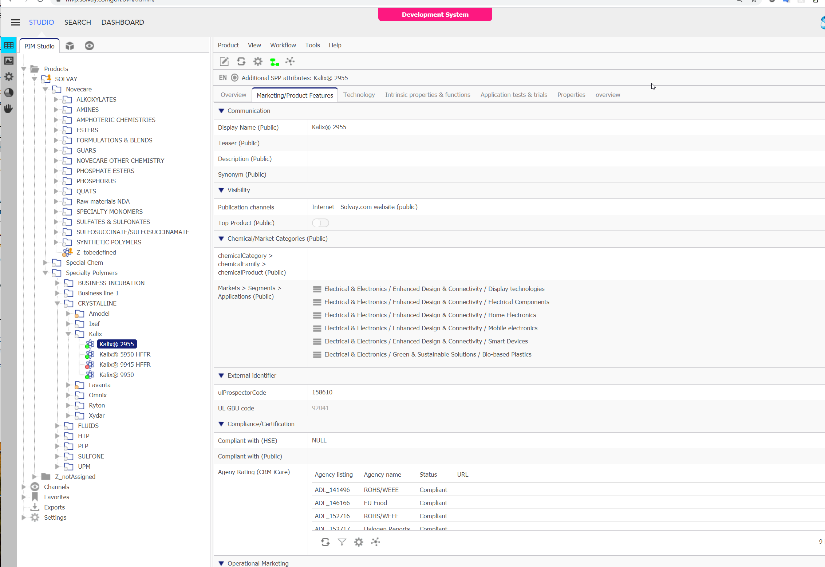Open the gear configuration toolbar icon
The image size is (825, 567).
coord(258,62)
